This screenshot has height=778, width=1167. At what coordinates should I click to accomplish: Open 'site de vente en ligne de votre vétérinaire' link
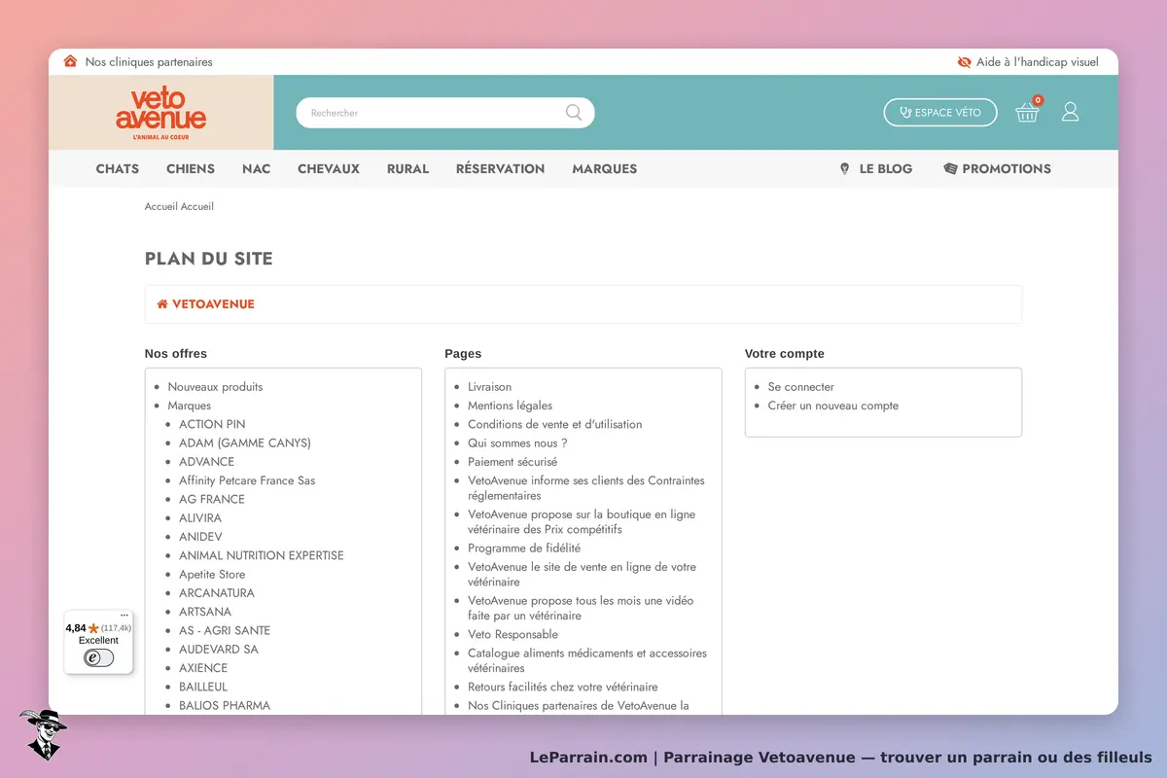pos(582,575)
